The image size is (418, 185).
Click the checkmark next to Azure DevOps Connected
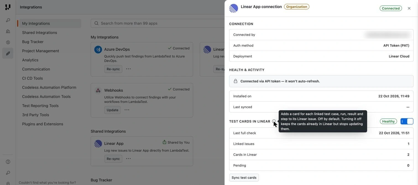pos(170,48)
